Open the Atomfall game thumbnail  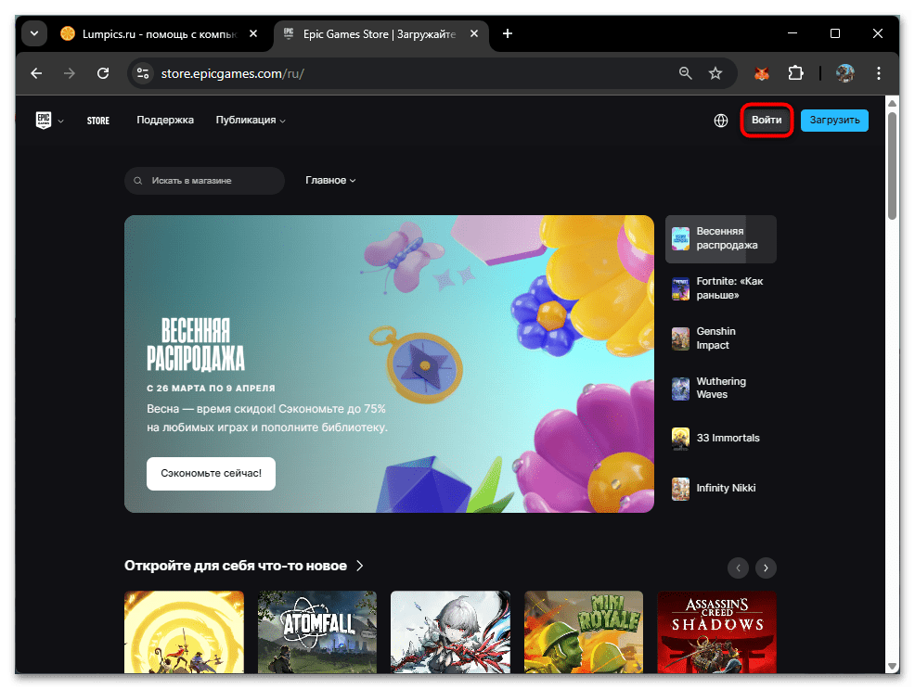point(317,632)
